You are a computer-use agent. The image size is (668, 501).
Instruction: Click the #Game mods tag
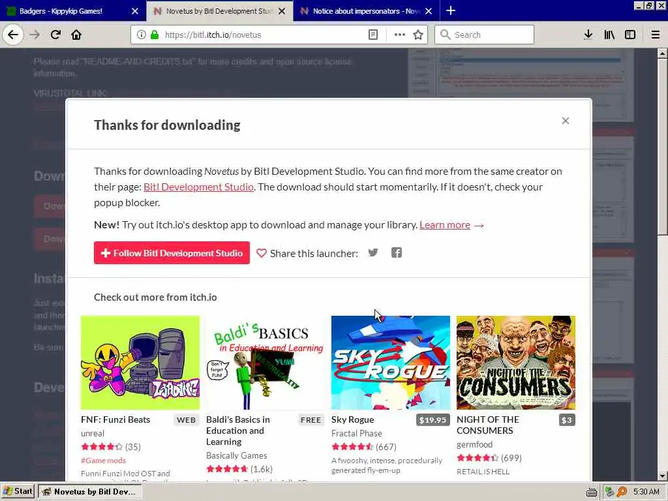[x=104, y=460]
